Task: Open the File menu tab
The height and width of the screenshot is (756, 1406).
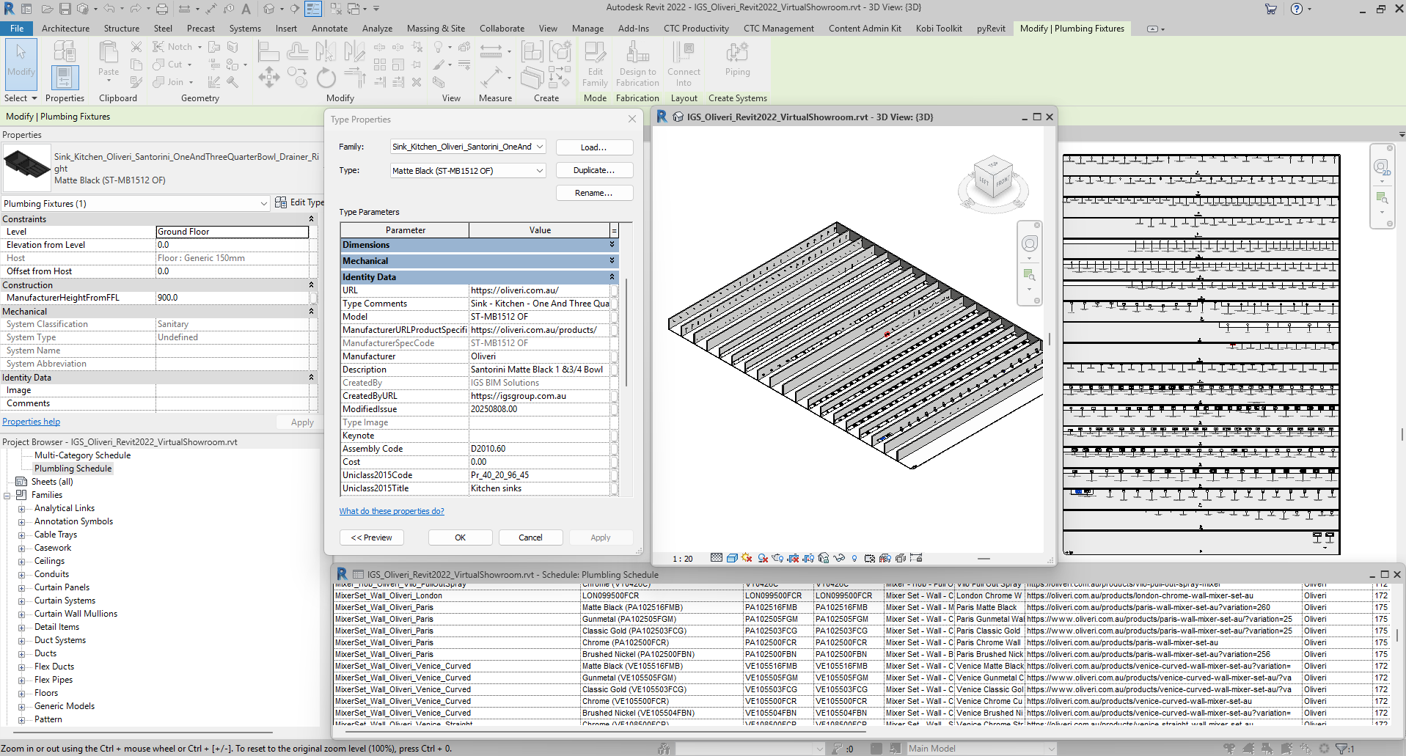Action: [x=17, y=29]
